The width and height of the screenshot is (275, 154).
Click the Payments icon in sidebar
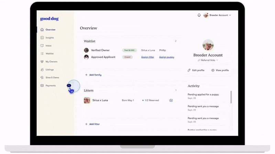coord(42,86)
